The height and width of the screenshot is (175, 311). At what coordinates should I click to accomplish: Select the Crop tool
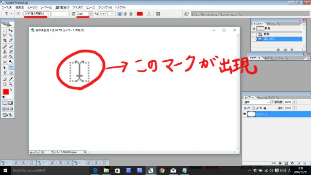pos(5,40)
